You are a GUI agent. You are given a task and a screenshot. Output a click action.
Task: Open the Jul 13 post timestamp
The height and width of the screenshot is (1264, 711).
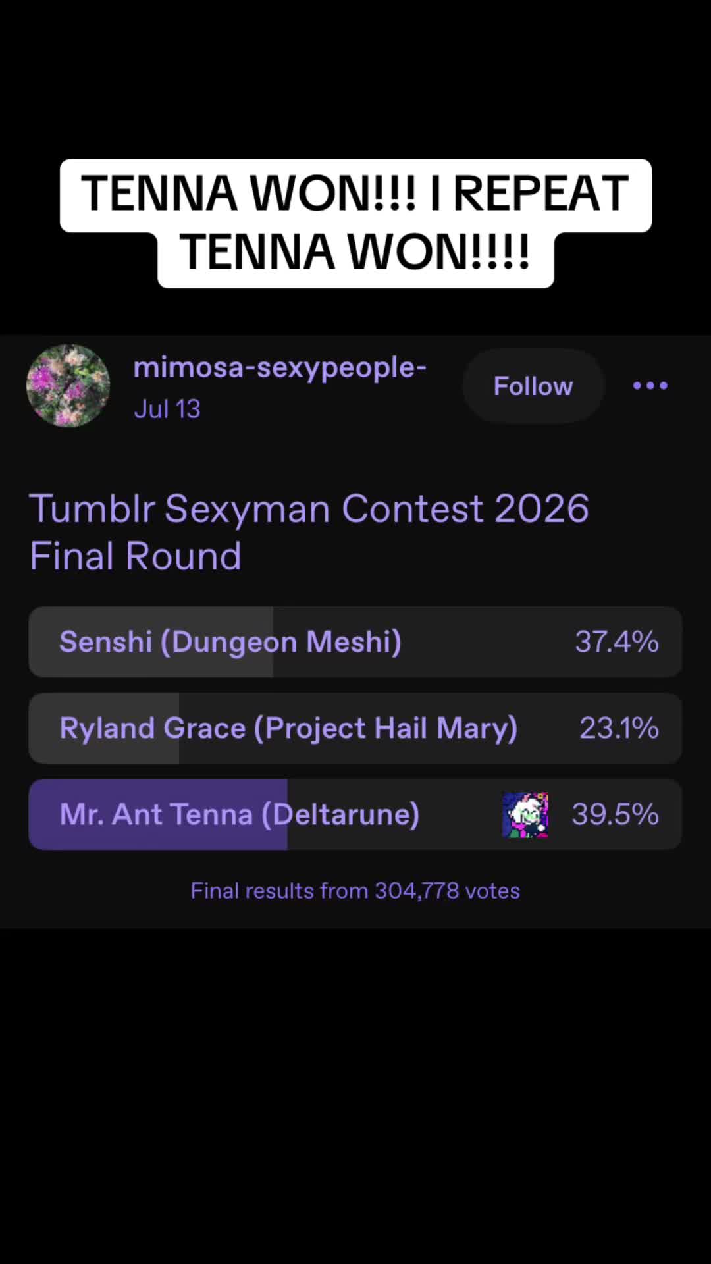(167, 409)
